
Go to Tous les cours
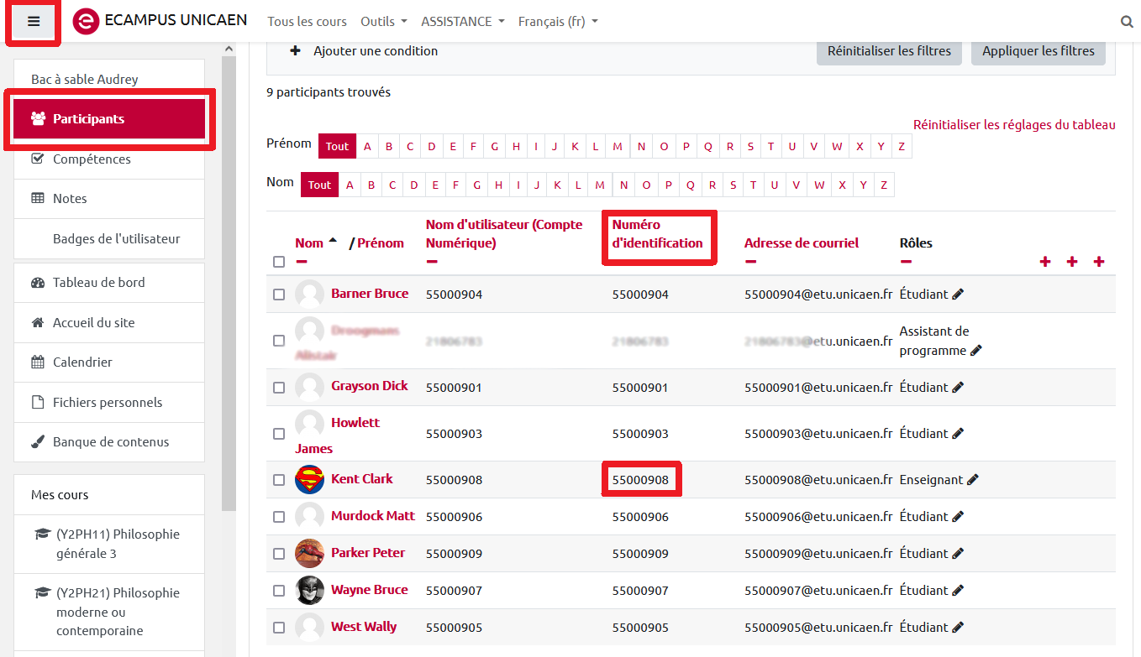[x=307, y=22]
